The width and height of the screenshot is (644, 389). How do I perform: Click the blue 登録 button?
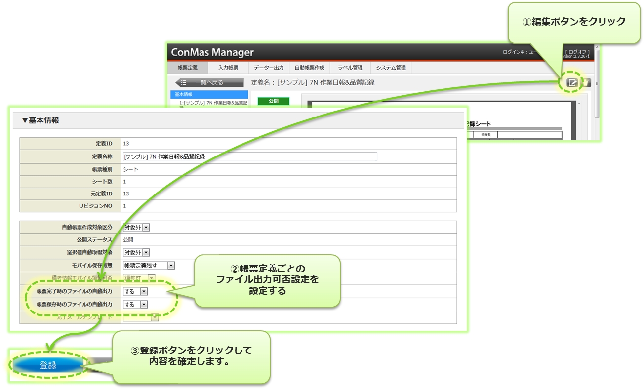(x=48, y=365)
